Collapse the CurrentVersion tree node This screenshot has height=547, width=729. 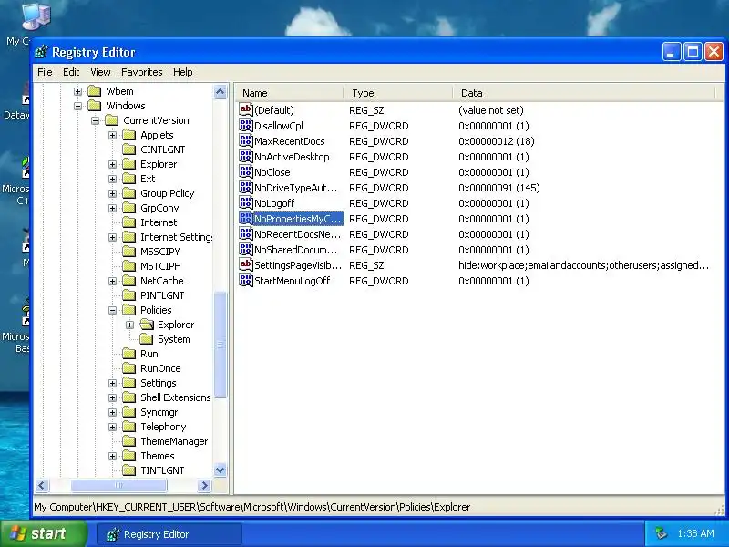(96, 120)
